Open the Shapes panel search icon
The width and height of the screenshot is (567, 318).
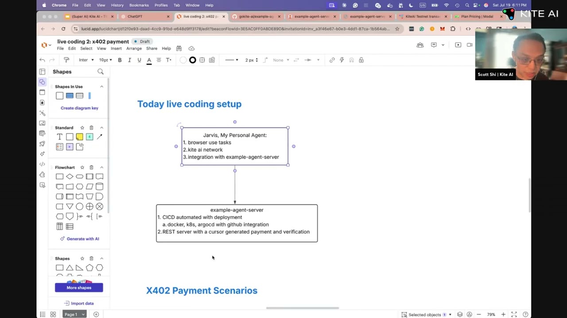coord(101,72)
